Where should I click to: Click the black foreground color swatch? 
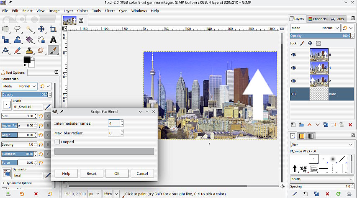click(27, 60)
